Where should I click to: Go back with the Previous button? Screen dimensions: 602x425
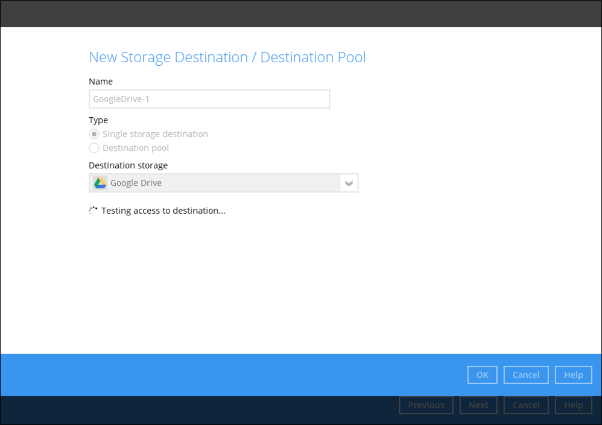pos(426,405)
